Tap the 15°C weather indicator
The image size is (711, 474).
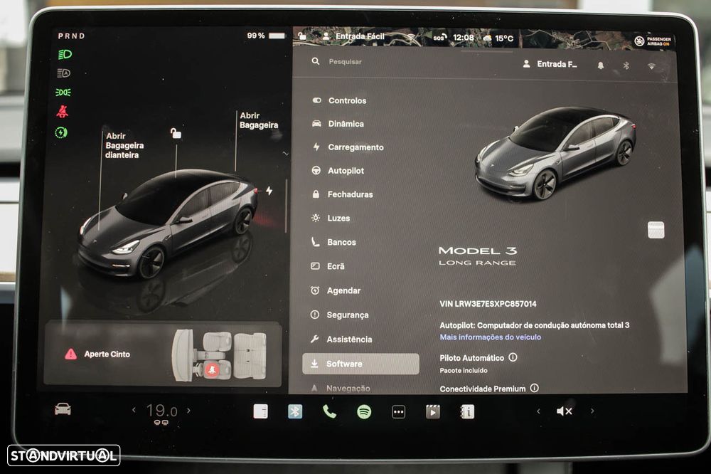pos(499,38)
